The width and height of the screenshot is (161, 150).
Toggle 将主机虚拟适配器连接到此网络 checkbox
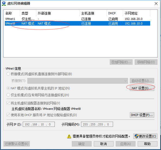click(8, 103)
